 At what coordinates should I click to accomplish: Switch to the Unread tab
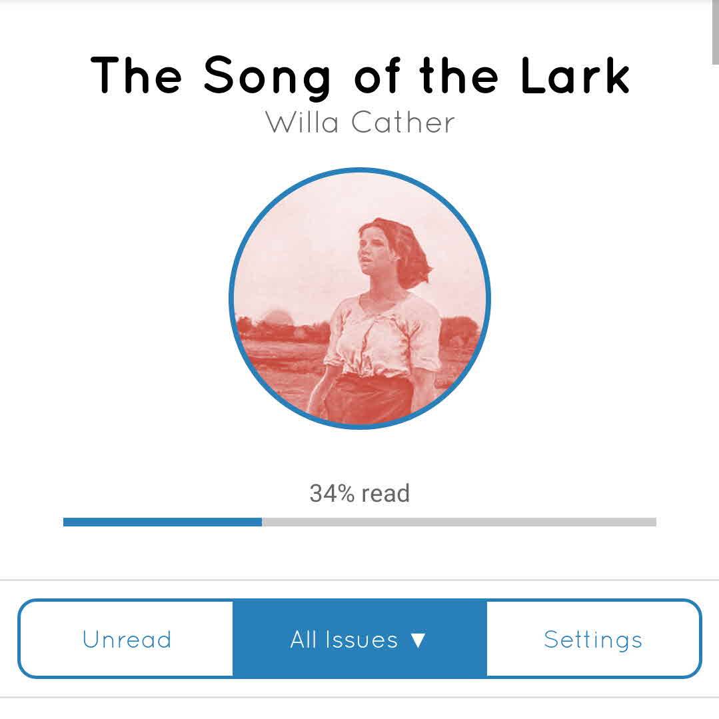coord(127,639)
